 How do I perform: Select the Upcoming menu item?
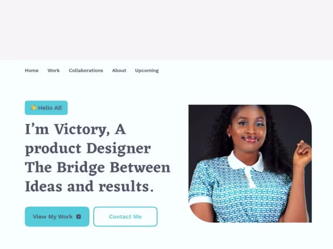[147, 71]
